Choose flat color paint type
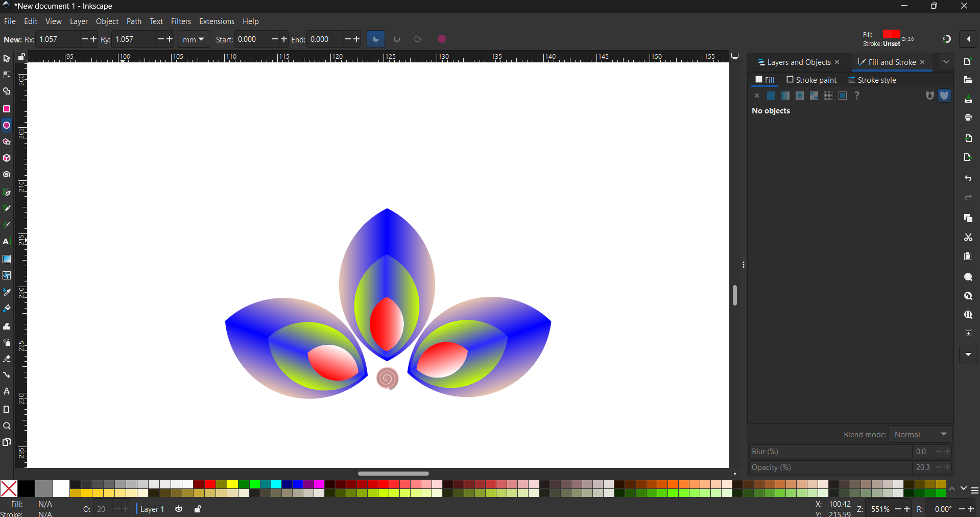 [771, 96]
